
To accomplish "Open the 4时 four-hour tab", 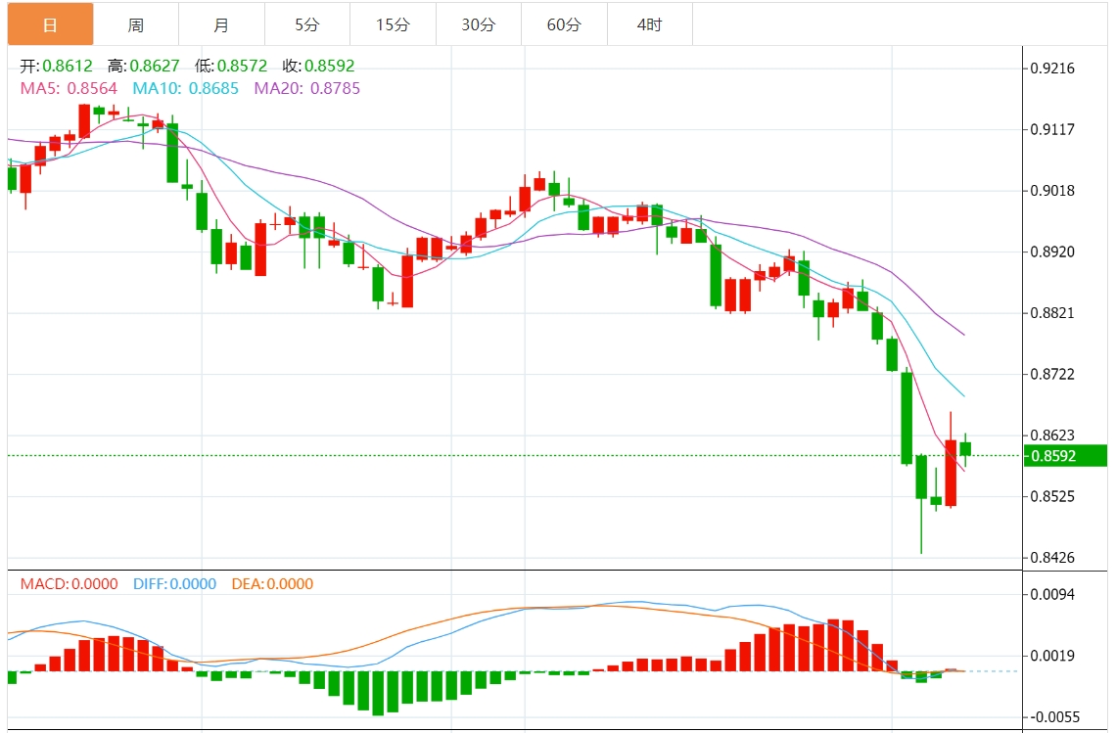I will [x=650, y=24].
